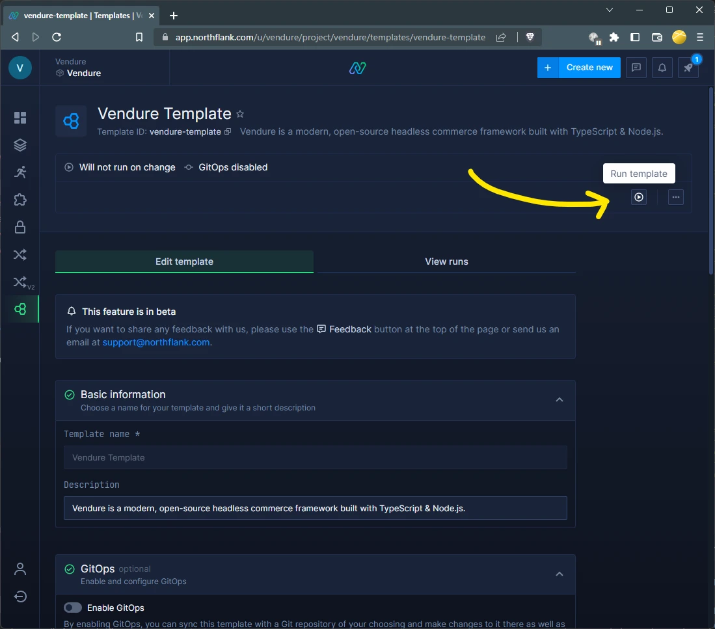
Task: Switch to the View runs tab
Action: click(x=446, y=261)
